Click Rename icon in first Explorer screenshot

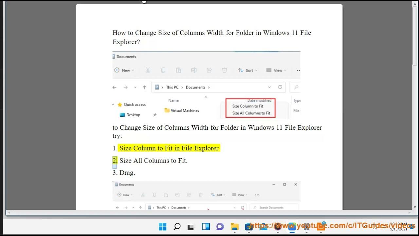point(194,70)
